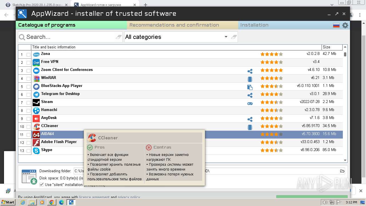366x206 pixels.
Task: Open Microsoft Edge from taskbar
Action: click(61, 202)
